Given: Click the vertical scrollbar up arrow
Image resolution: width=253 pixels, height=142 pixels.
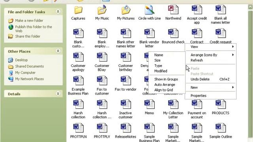Looking at the screenshot, I should click(x=250, y=7).
